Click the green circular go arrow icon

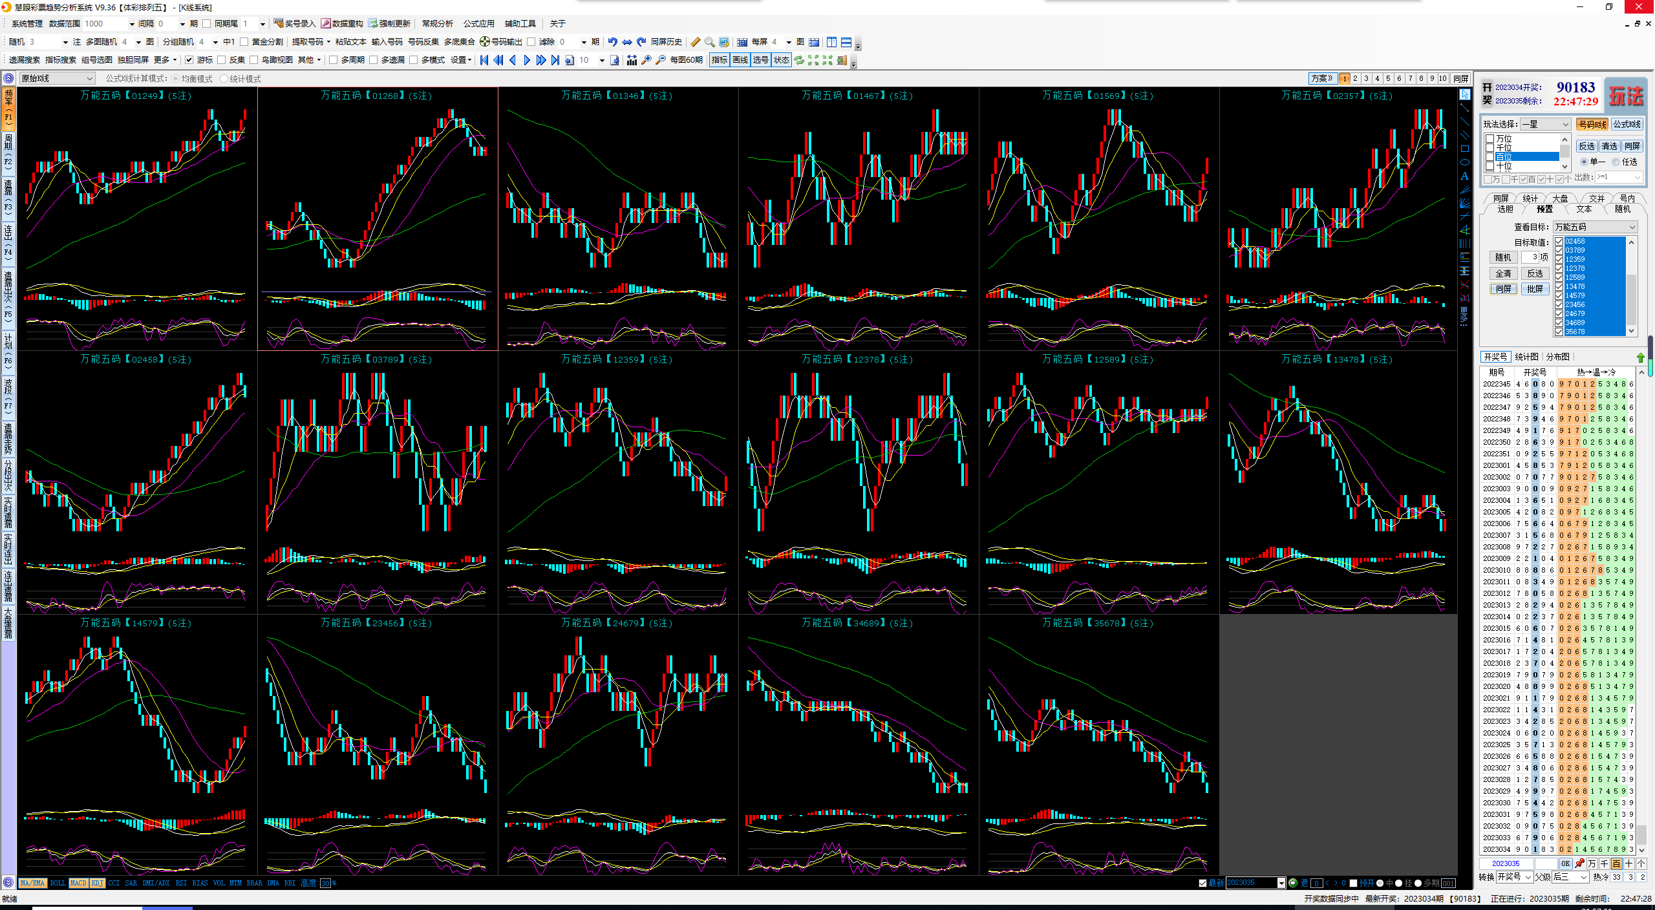1292,882
